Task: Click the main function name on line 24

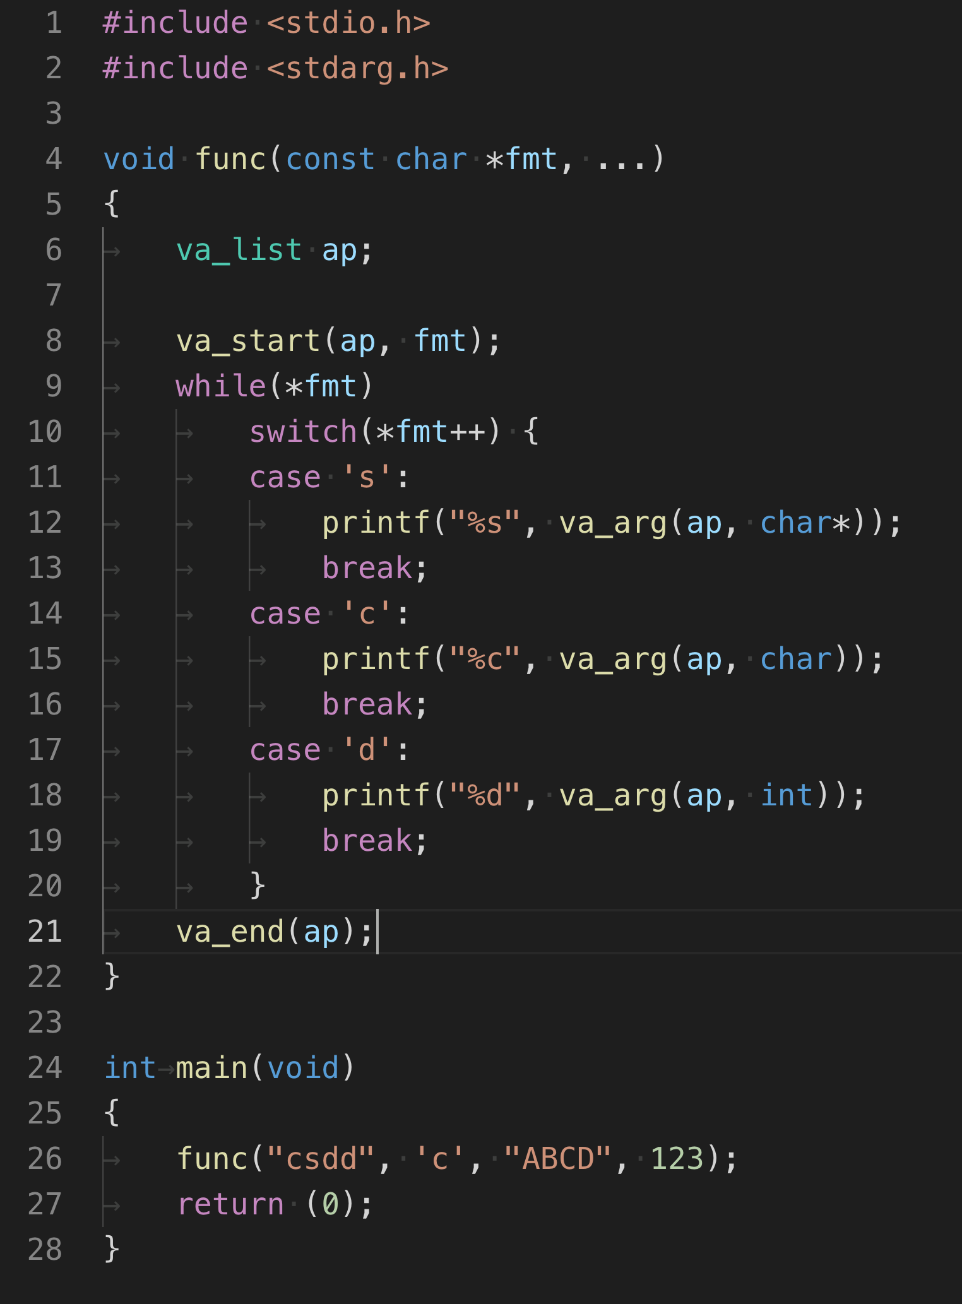Action: (212, 1069)
